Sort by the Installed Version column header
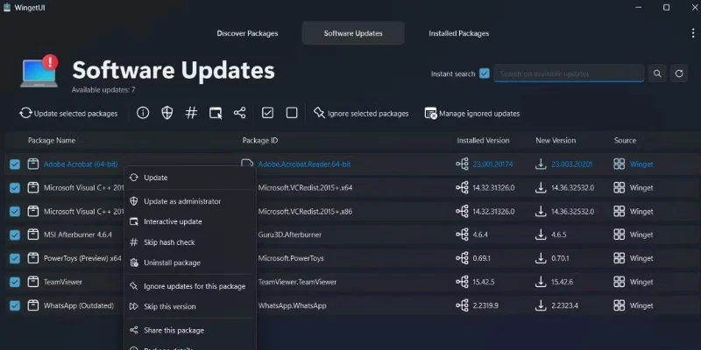Viewport: 701px width, 350px height. pos(483,140)
